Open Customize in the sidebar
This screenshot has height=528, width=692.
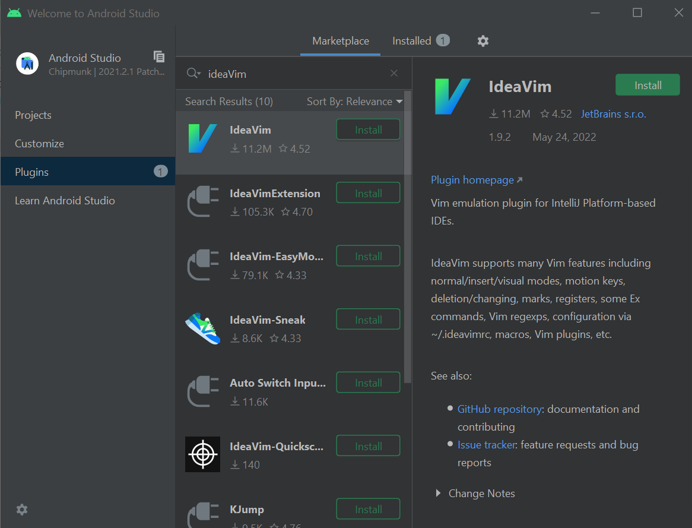click(x=39, y=144)
